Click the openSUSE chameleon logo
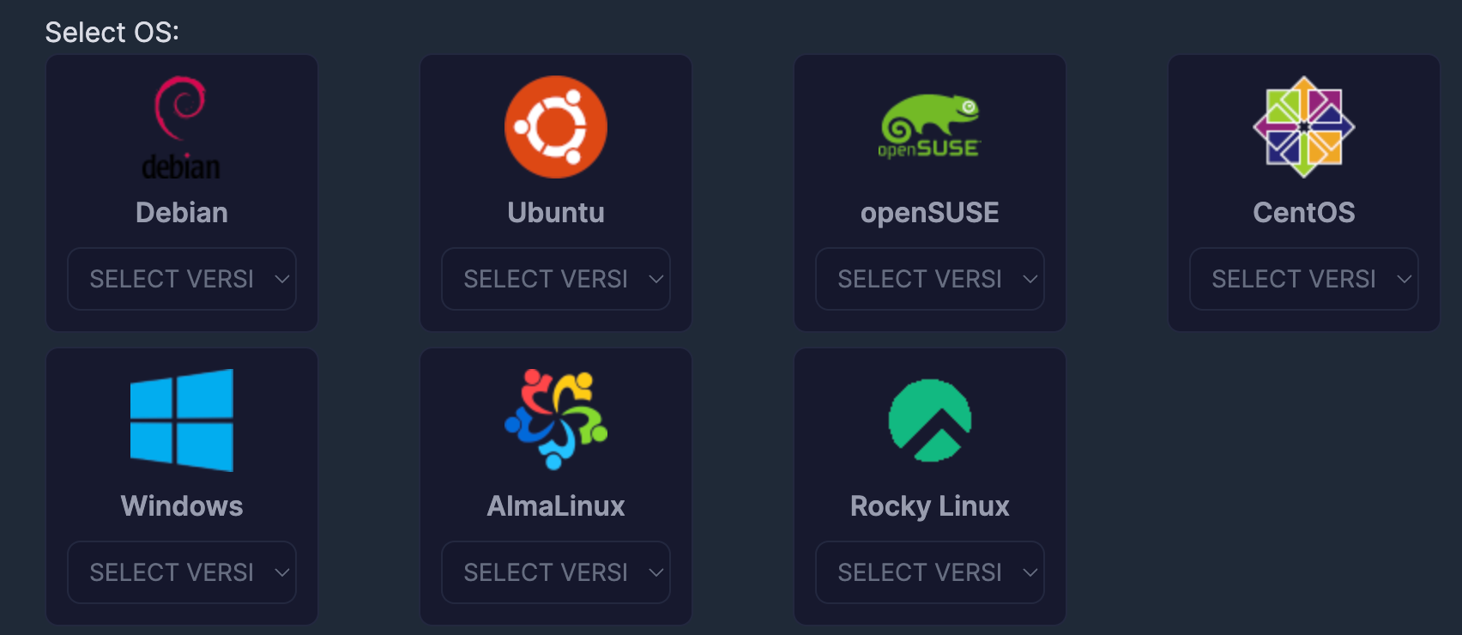This screenshot has width=1462, height=635. [930, 127]
